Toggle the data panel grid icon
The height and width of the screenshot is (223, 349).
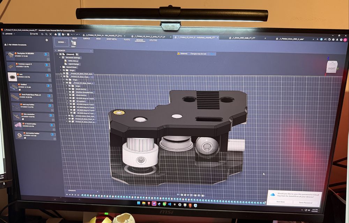(59, 34)
